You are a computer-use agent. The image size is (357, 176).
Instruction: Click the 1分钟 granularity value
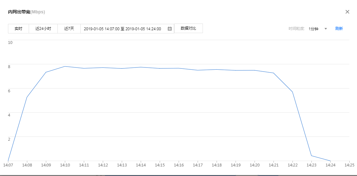click(x=313, y=29)
